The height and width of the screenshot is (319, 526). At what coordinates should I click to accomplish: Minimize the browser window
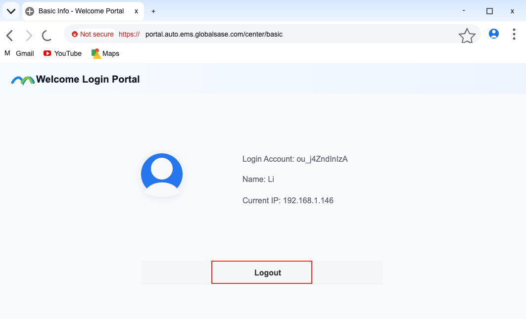464,11
